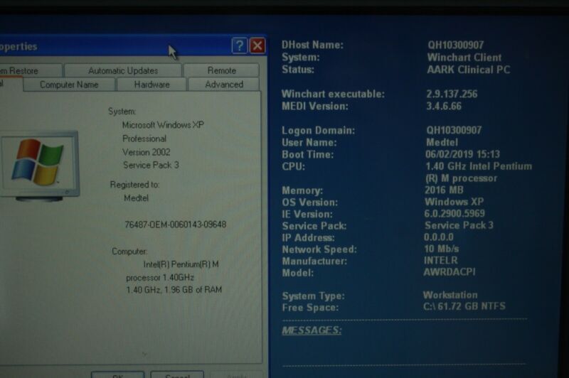Click the 'AARK Clinical PC' status value
This screenshot has width=569, height=378.
coord(468,70)
